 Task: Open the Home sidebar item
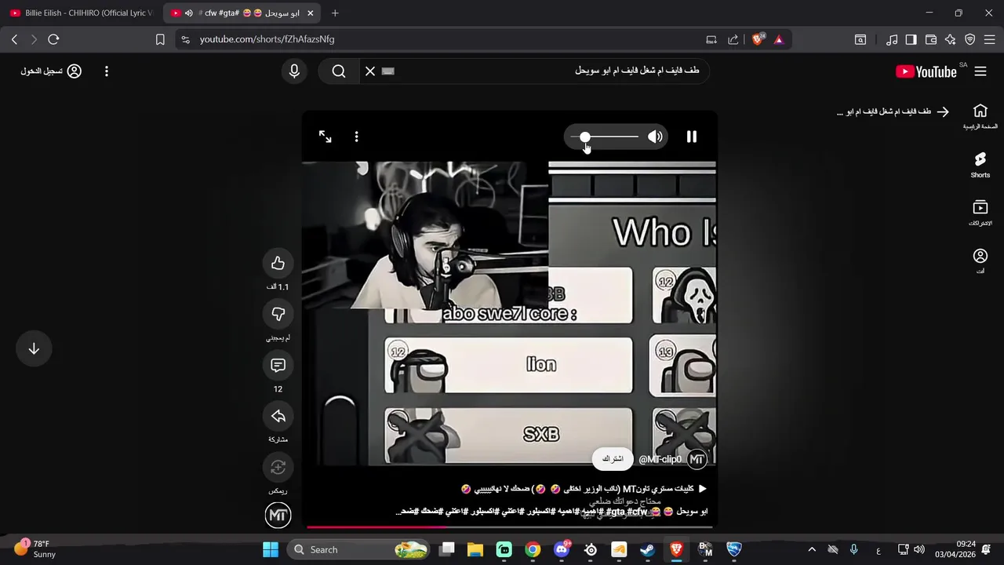point(980,116)
